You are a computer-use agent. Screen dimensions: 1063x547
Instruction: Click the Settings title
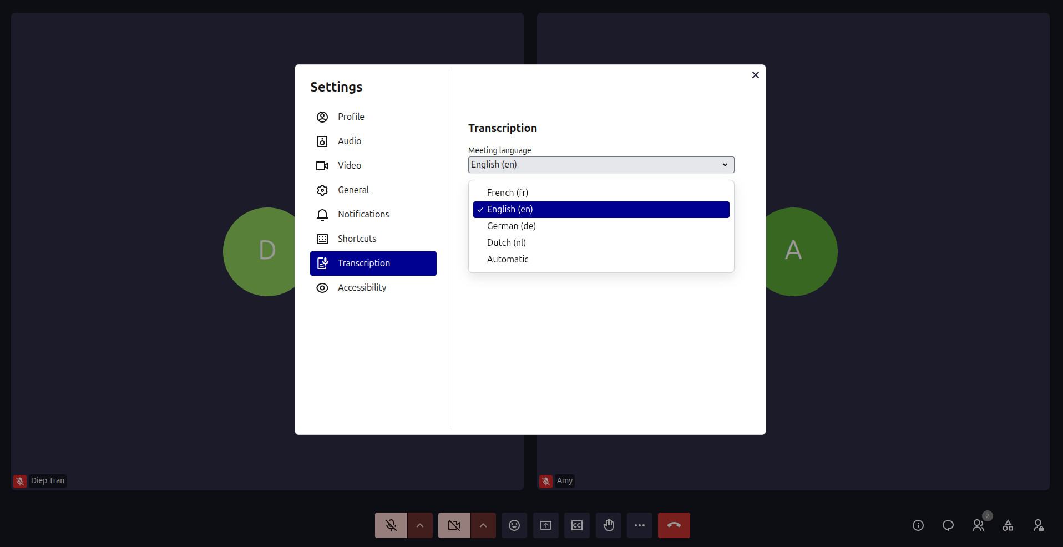(336, 87)
